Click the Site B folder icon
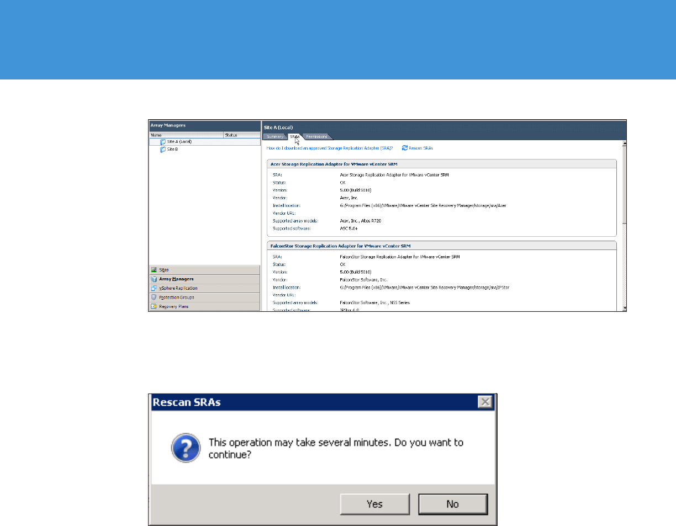Screen dimensions: 676x526 click(x=163, y=149)
